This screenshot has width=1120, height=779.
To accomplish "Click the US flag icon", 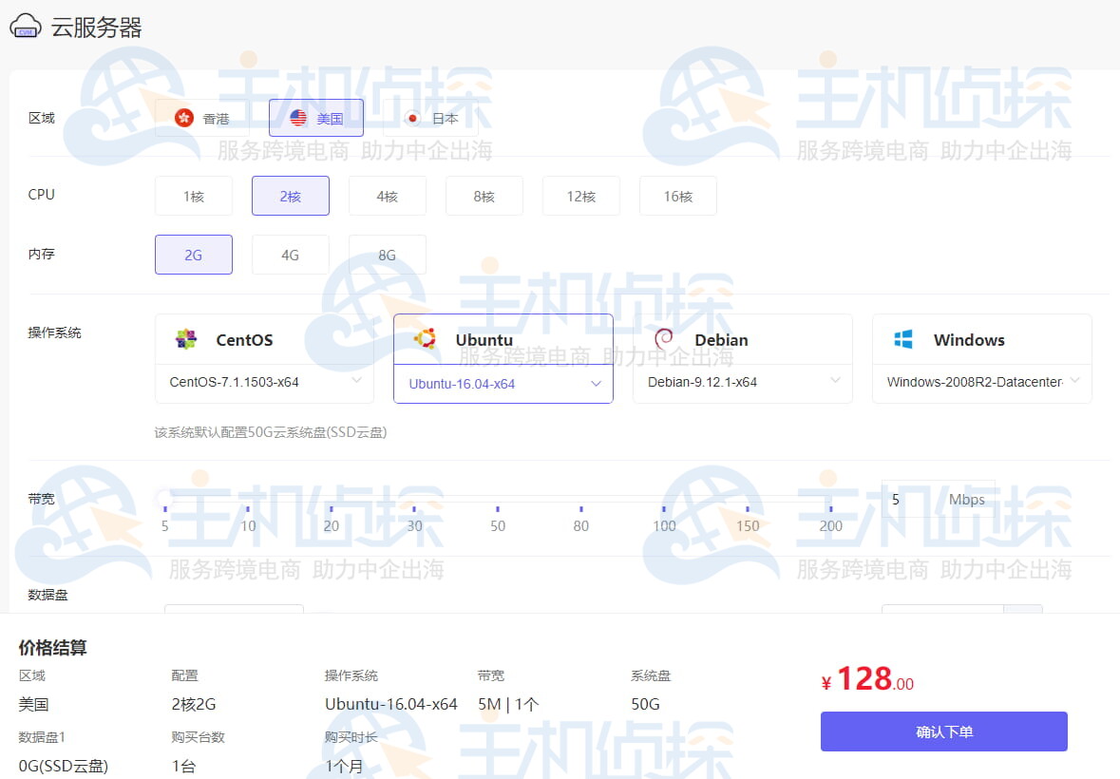I will click(296, 117).
